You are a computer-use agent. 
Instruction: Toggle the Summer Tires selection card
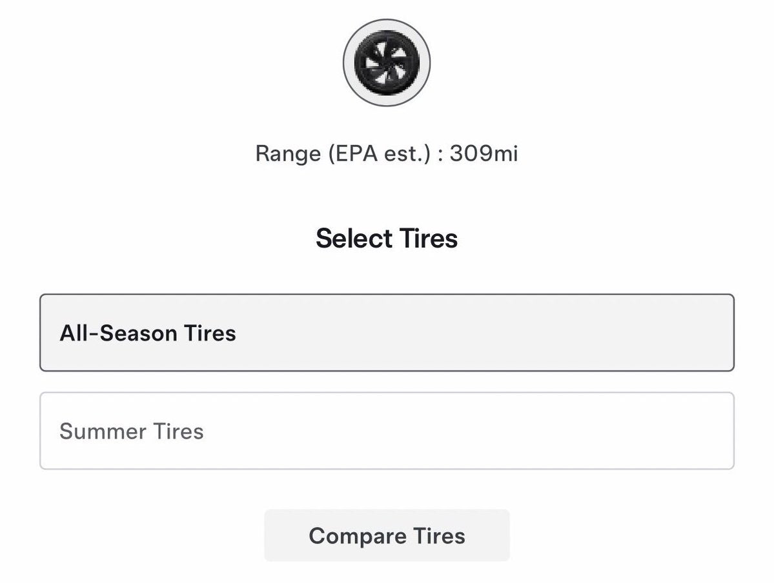387,431
